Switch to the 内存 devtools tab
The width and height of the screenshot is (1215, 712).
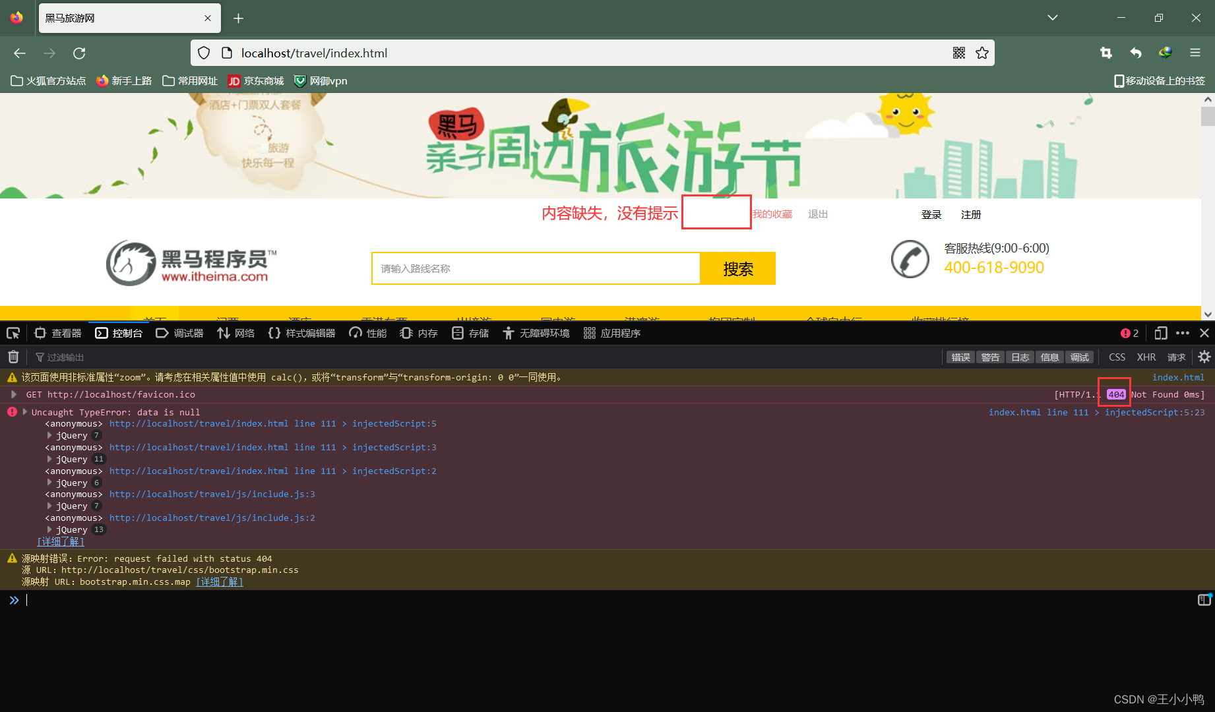pos(419,333)
